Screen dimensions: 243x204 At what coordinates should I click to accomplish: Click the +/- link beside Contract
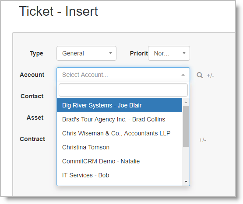point(203,140)
